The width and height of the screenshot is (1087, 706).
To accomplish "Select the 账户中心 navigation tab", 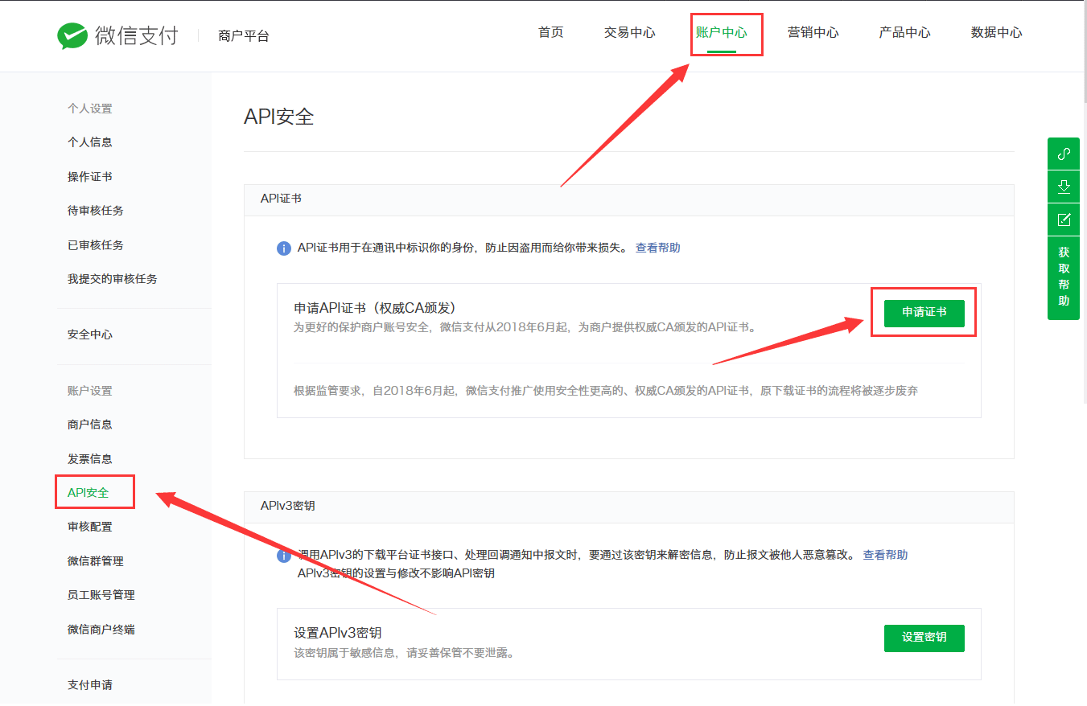I will [722, 32].
